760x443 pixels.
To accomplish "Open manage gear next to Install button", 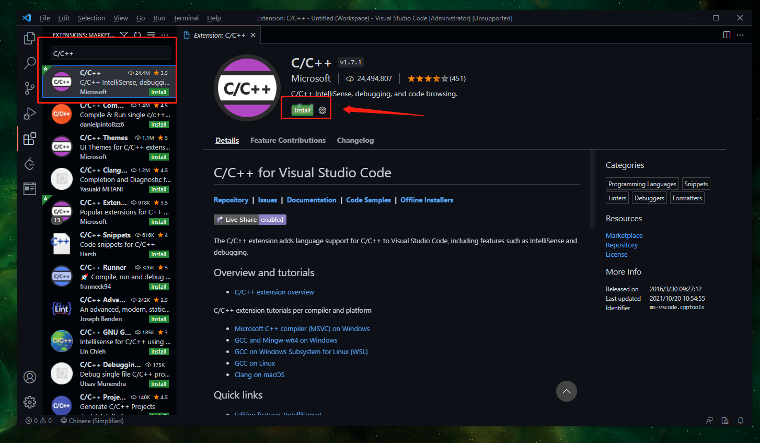I will coord(323,110).
